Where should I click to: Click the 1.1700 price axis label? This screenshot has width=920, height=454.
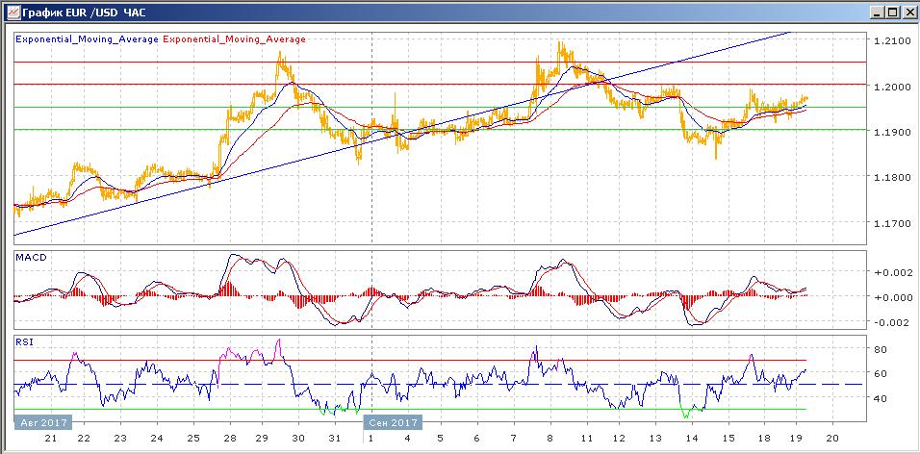[889, 223]
